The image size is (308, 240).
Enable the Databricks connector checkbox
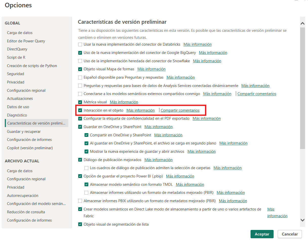pos(80,44)
